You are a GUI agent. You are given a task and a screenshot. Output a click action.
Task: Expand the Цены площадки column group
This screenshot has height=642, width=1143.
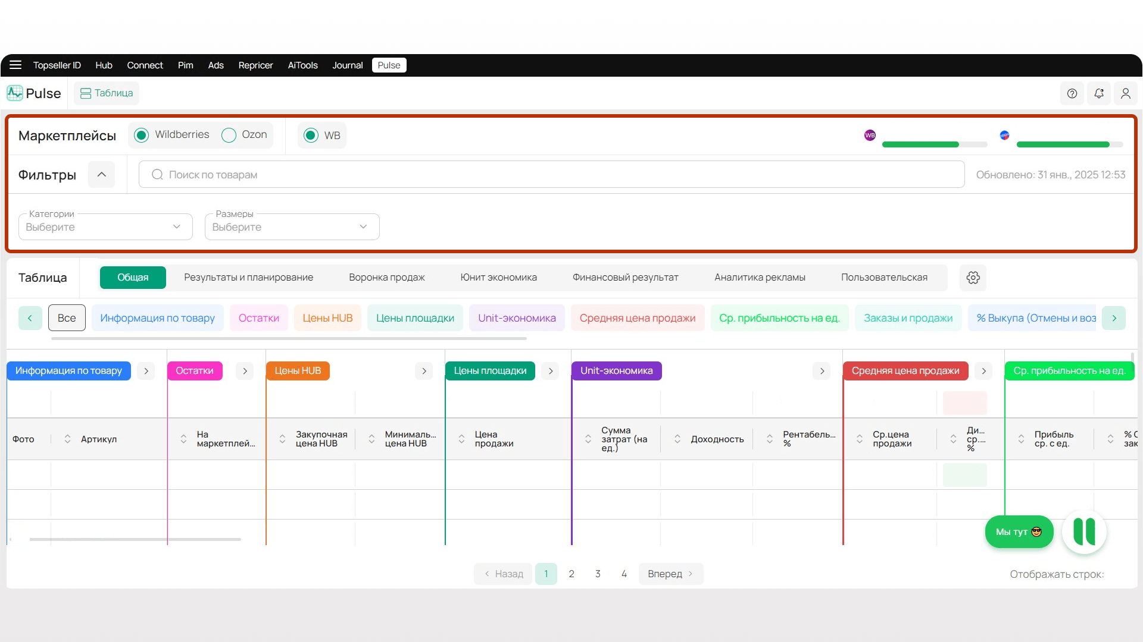[551, 371]
